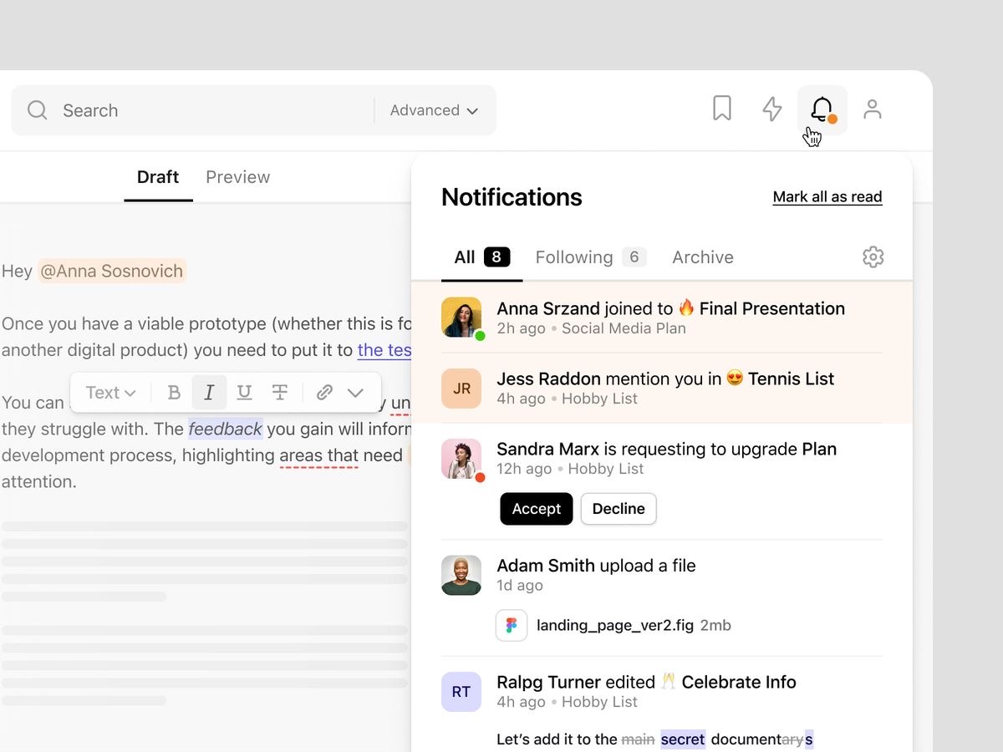Click Anna Srzand's avatar thumbnail
Viewport: 1003px width, 752px height.
point(461,318)
